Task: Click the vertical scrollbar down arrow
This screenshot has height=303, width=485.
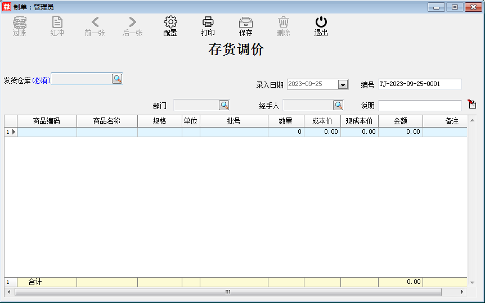Action: tap(472, 282)
